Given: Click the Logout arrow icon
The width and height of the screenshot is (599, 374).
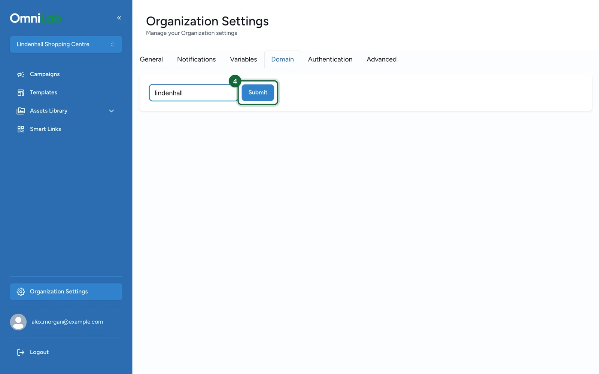Looking at the screenshot, I should click(x=21, y=352).
